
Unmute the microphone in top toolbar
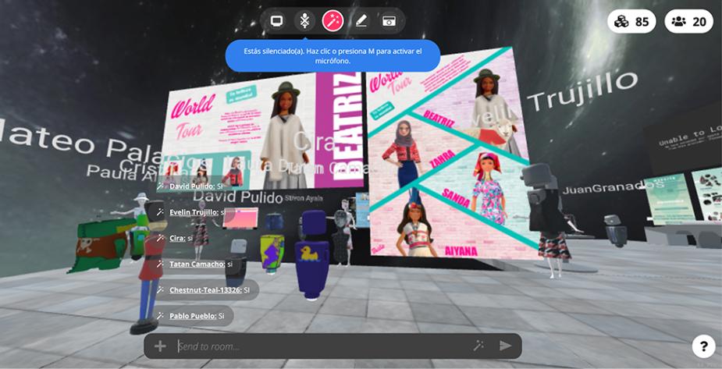304,21
